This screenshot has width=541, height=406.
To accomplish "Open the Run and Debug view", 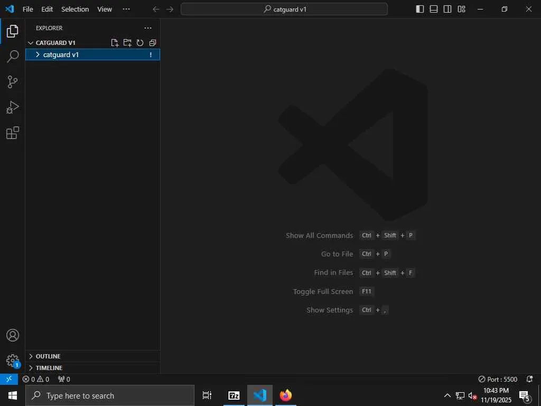I will (x=13, y=107).
